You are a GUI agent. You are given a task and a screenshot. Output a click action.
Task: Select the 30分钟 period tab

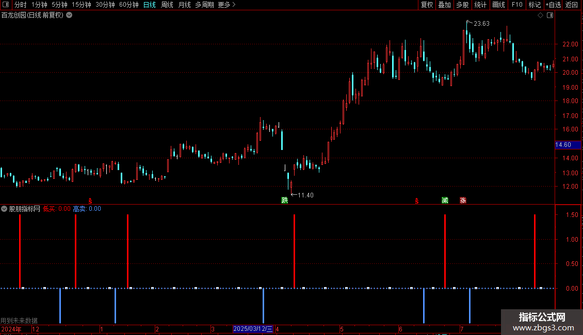coord(105,5)
